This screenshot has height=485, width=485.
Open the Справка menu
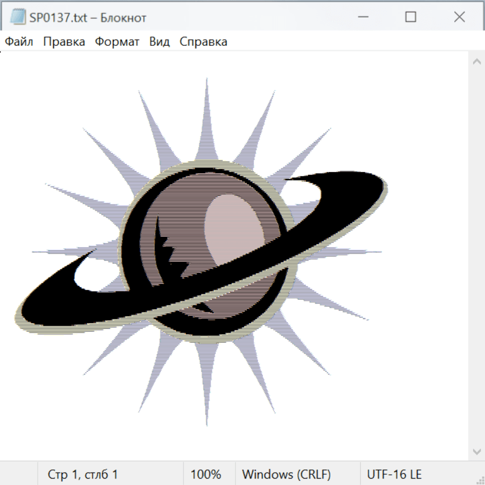(x=203, y=42)
